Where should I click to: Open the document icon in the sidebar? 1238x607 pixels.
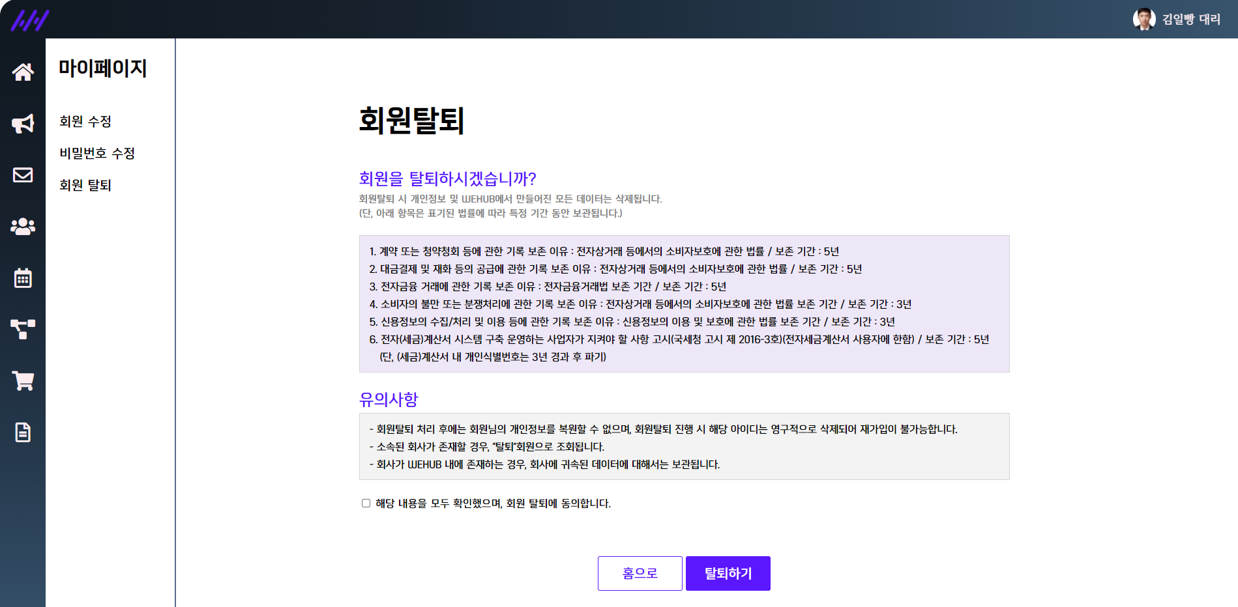click(23, 432)
